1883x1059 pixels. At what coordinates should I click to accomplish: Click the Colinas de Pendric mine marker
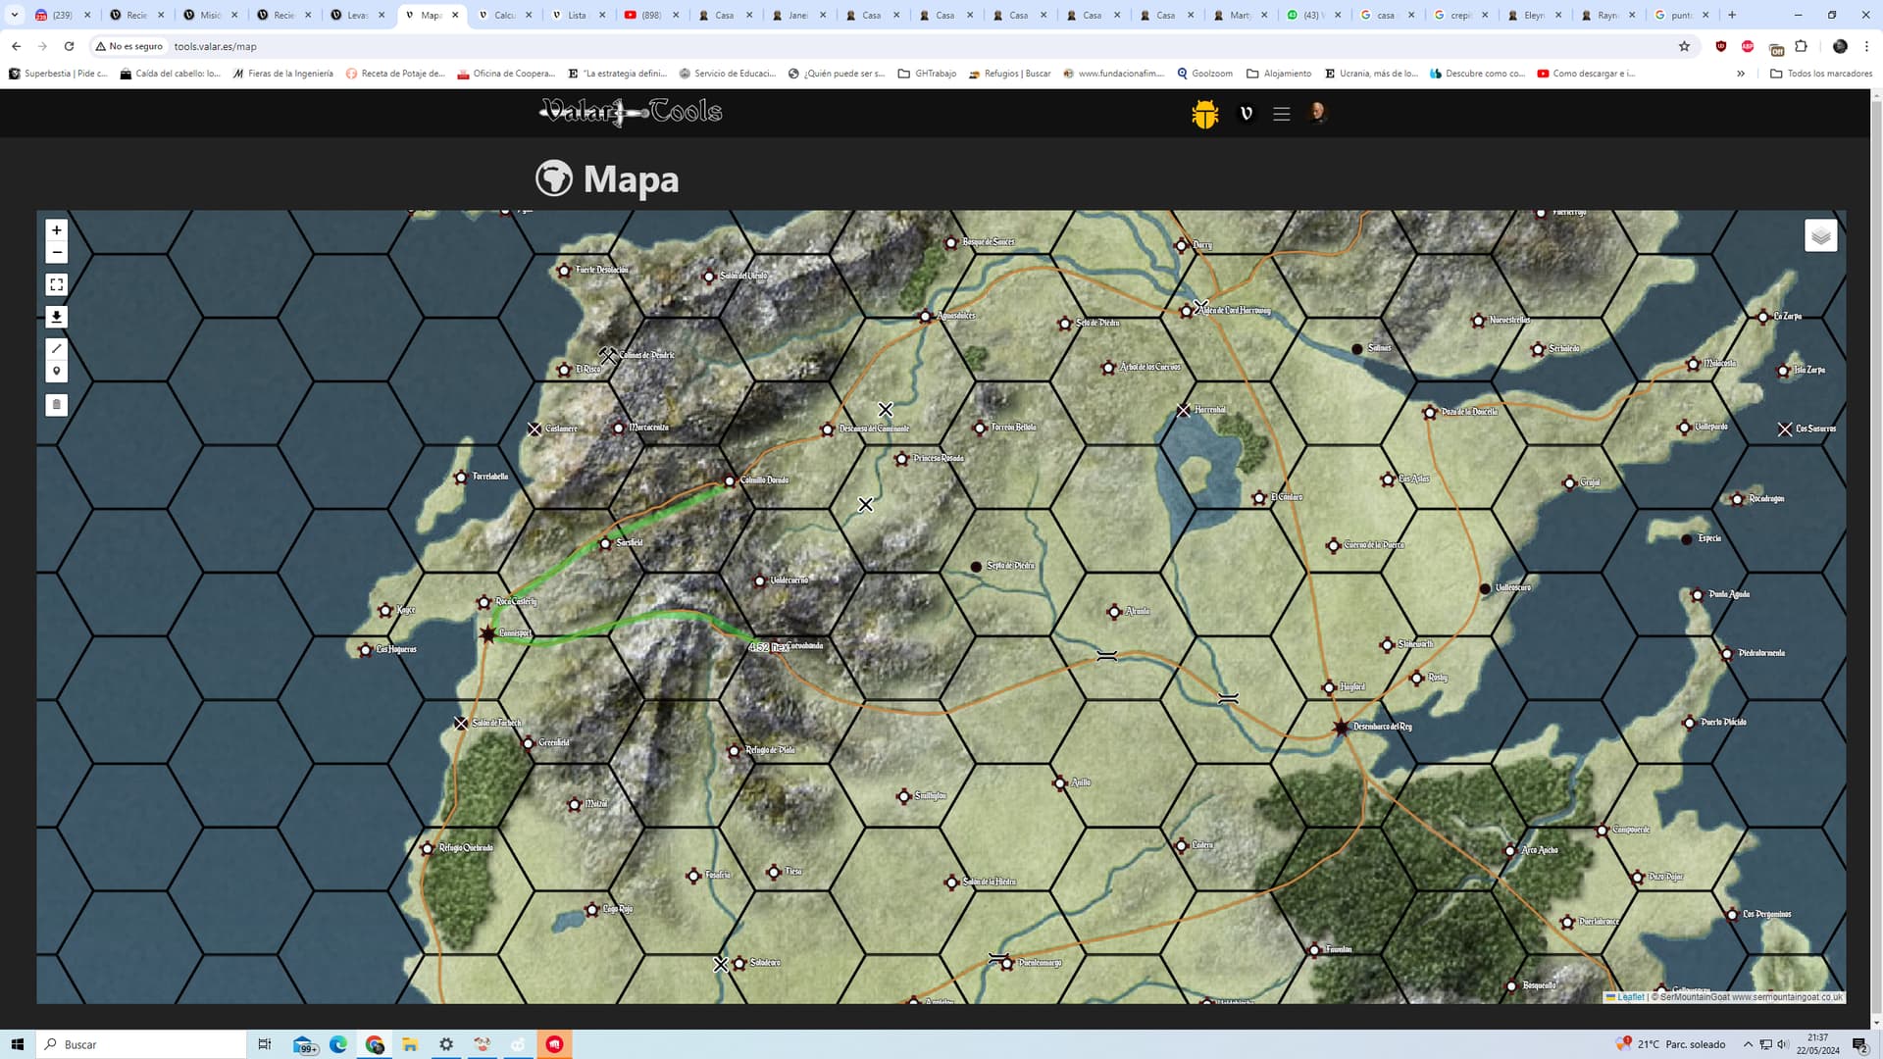click(x=608, y=356)
